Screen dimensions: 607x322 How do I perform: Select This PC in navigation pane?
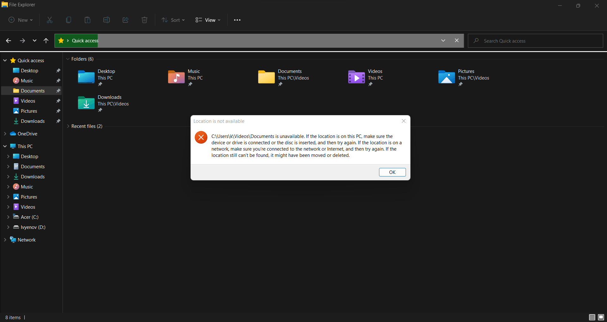[25, 146]
